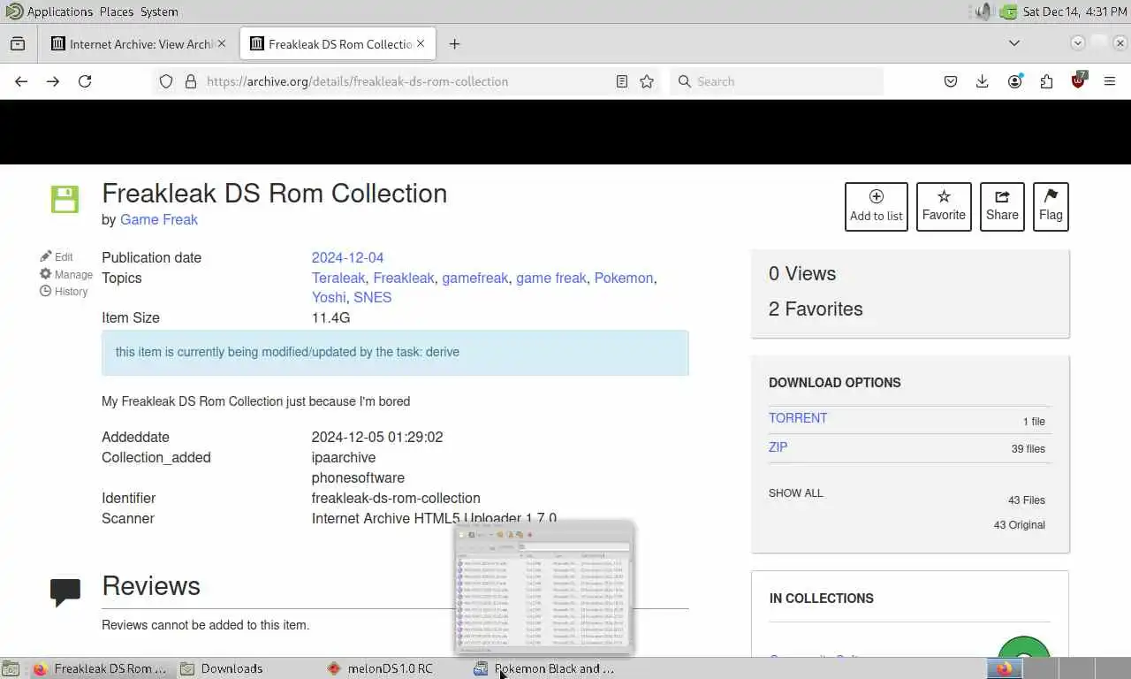
Task: Open the System menu
Action: point(159,11)
